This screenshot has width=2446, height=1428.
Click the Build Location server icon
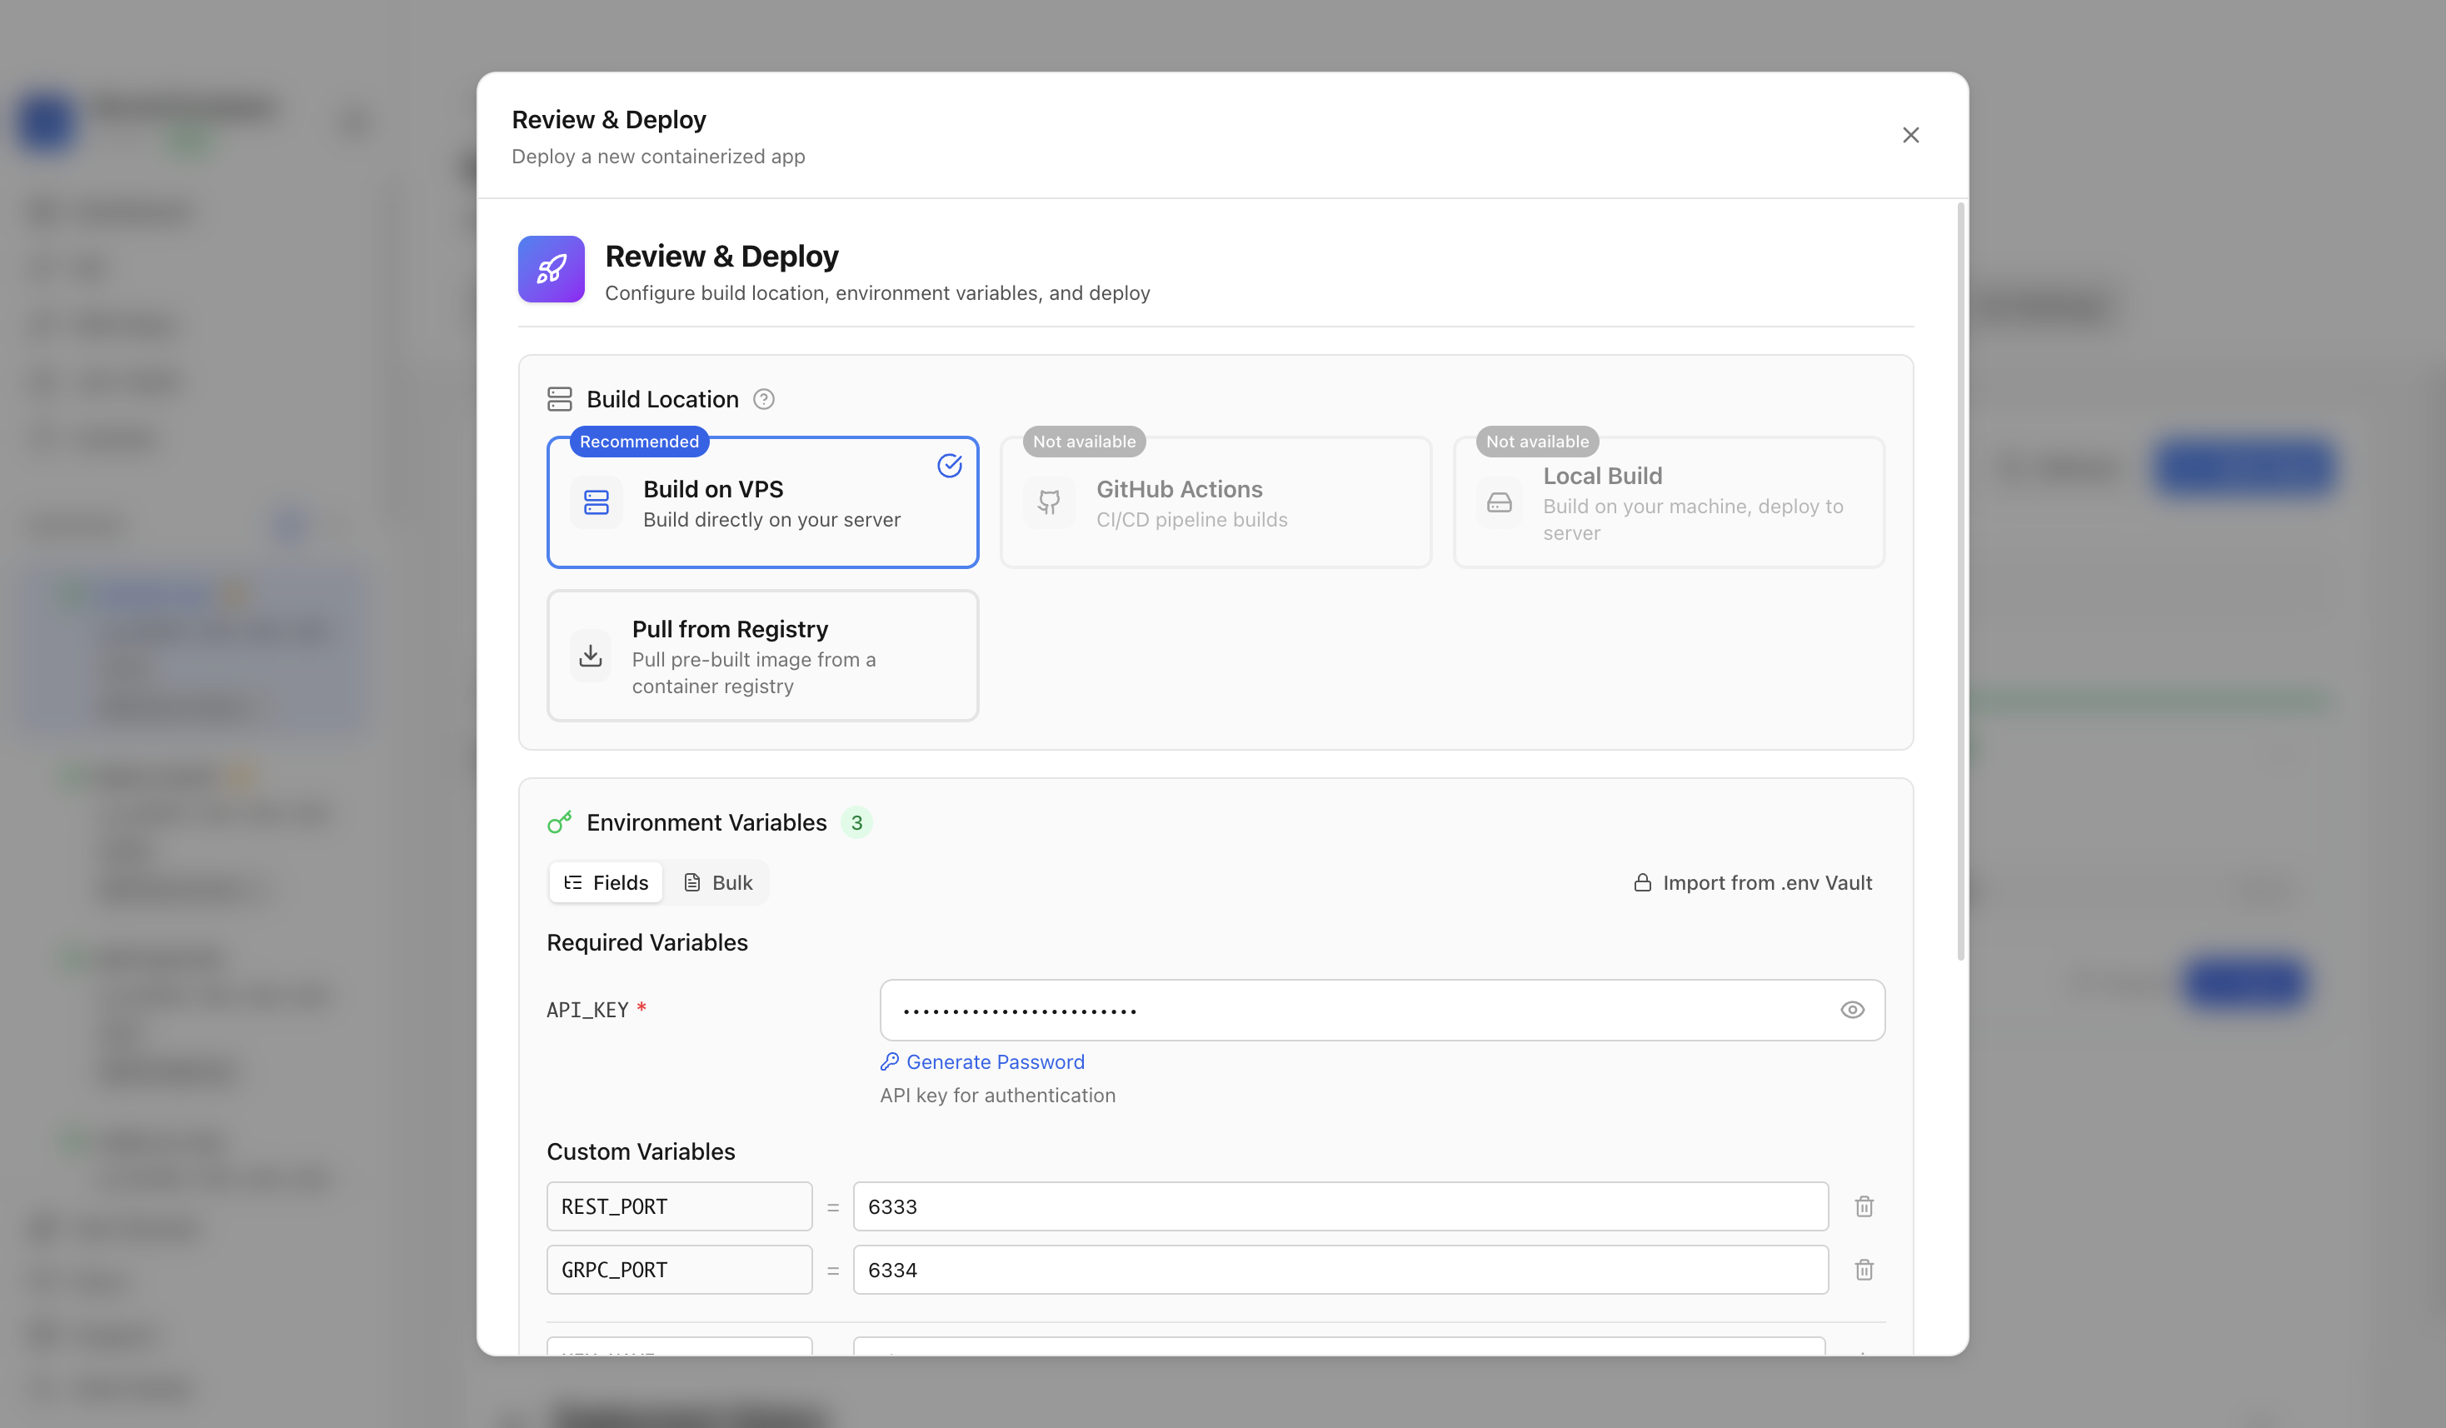click(559, 399)
